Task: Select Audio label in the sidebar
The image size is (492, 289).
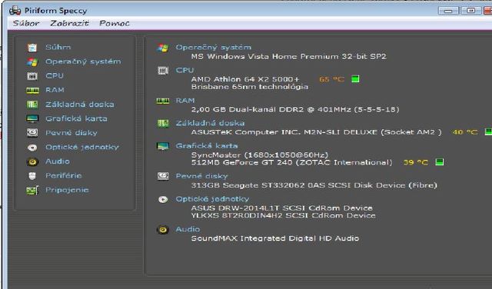Action: 58,161
